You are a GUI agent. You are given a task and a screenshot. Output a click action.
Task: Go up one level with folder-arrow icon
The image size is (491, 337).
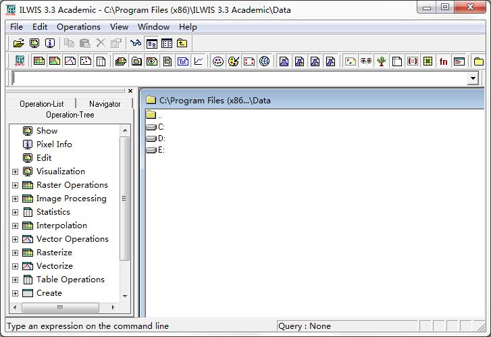182,43
